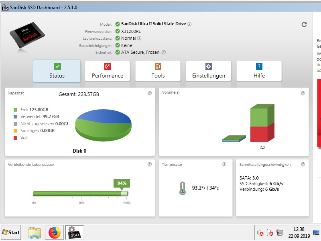The width and height of the screenshot is (321, 241).
Task: Open help for the Modell name
Action: [x=189, y=24]
